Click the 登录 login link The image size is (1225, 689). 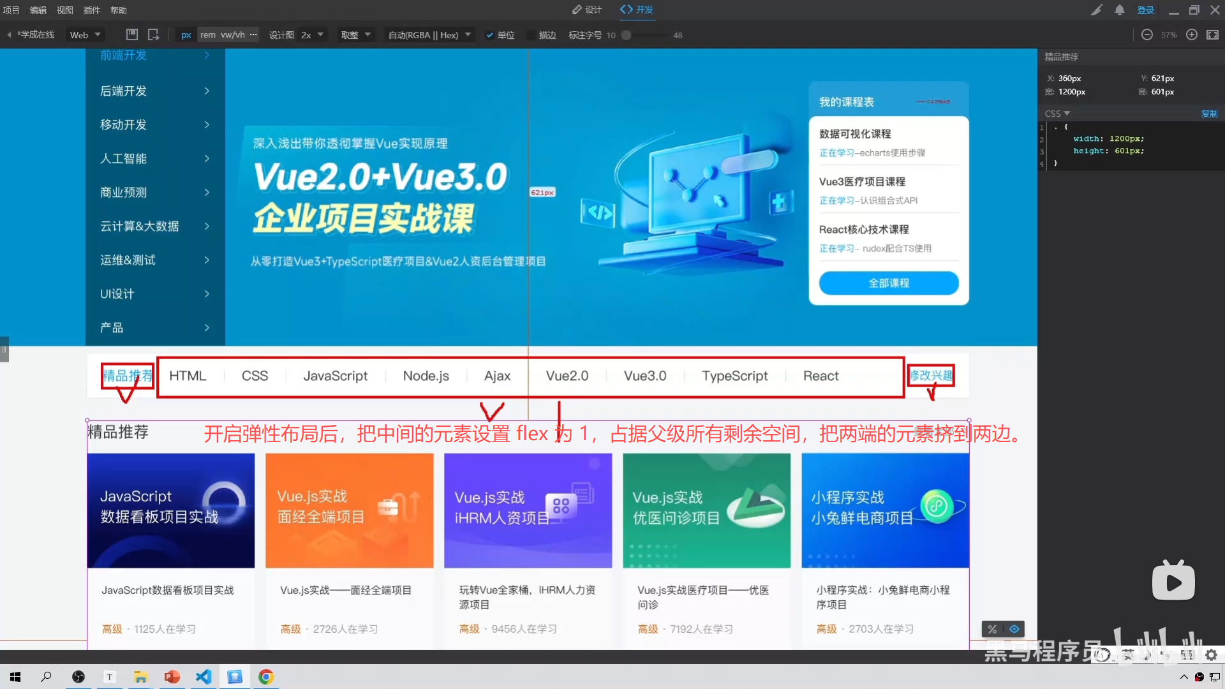point(1145,10)
